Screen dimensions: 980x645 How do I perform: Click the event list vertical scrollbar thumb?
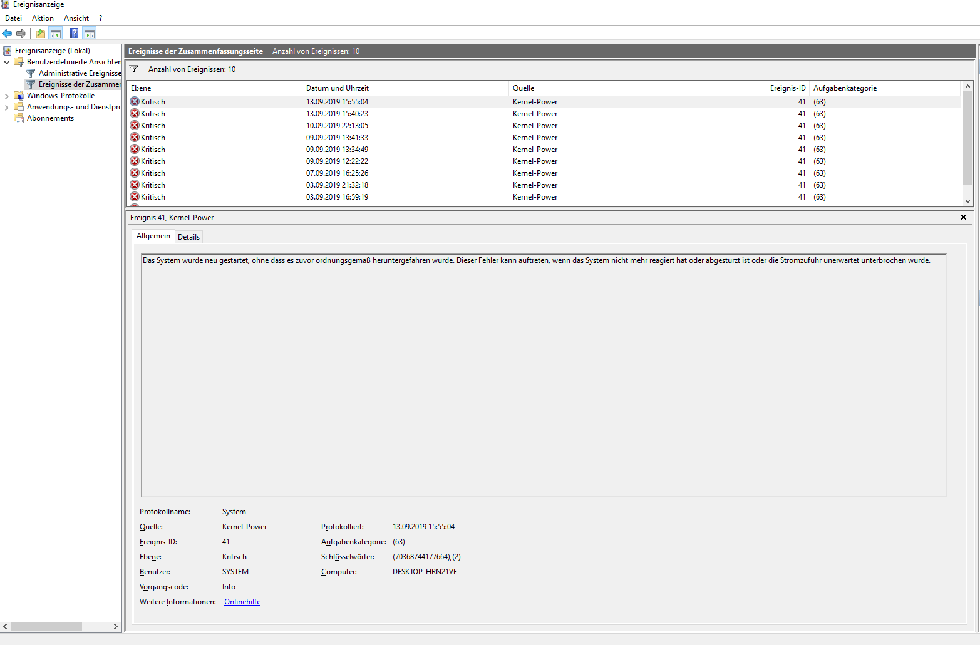968,138
